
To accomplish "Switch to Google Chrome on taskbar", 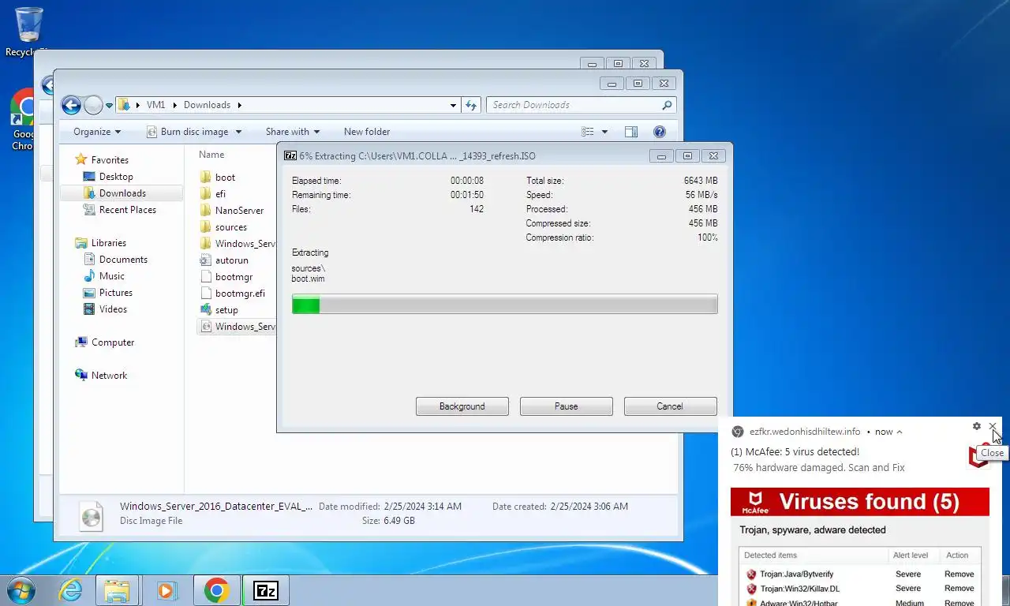I will tap(216, 590).
